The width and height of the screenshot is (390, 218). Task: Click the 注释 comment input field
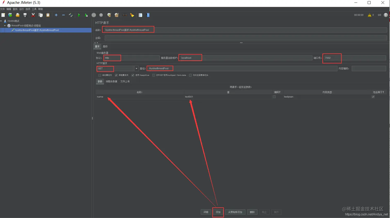(246, 38)
